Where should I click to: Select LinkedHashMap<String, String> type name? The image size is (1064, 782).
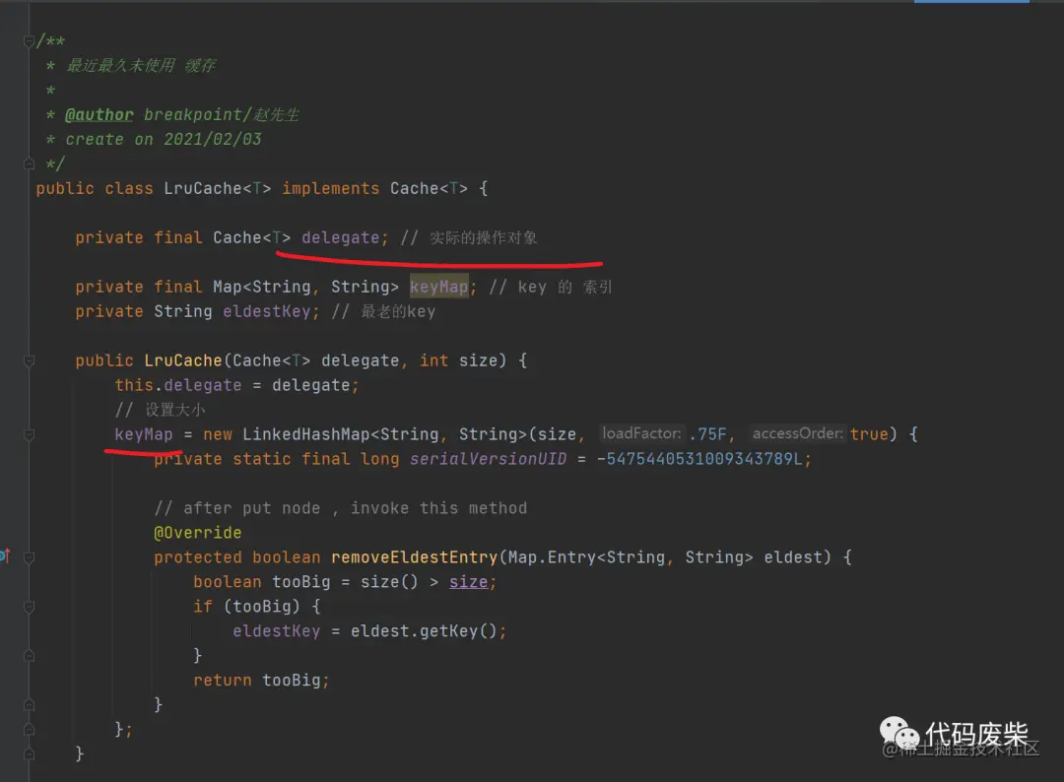click(385, 434)
